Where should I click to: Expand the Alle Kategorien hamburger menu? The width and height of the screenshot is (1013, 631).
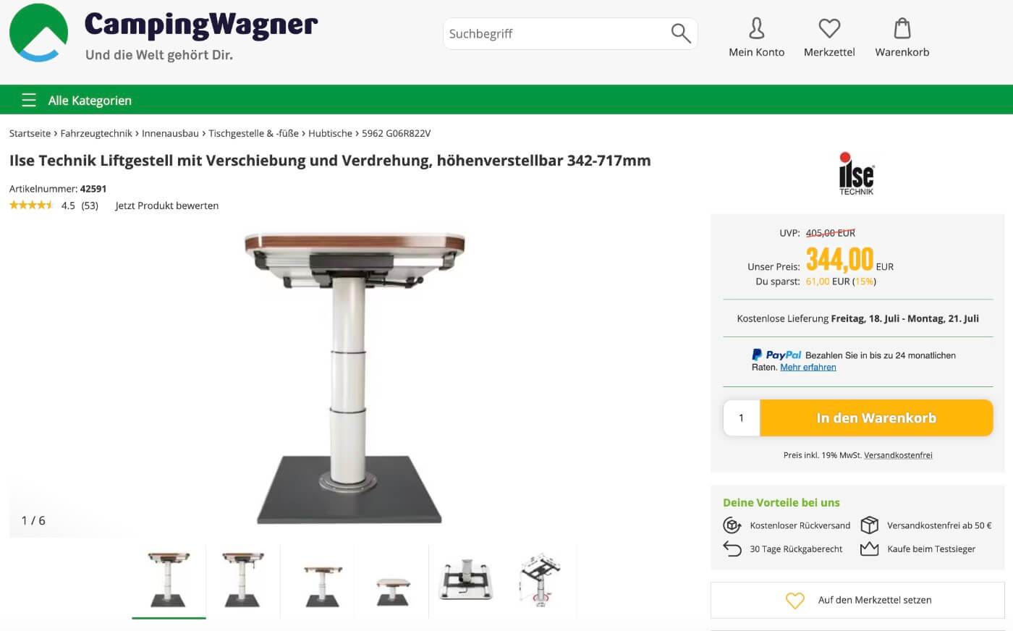coord(29,100)
